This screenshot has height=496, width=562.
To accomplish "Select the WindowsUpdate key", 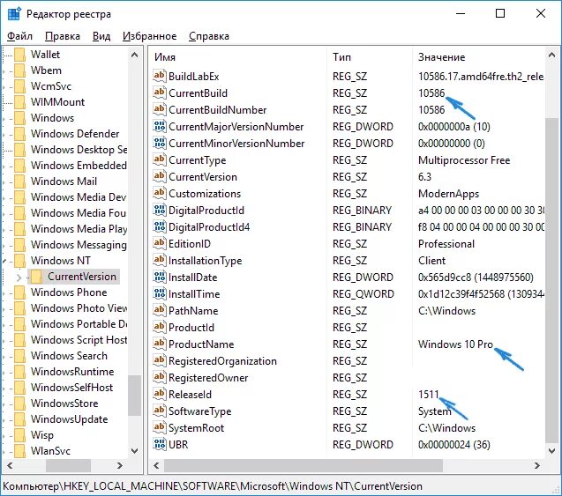I will tap(69, 419).
